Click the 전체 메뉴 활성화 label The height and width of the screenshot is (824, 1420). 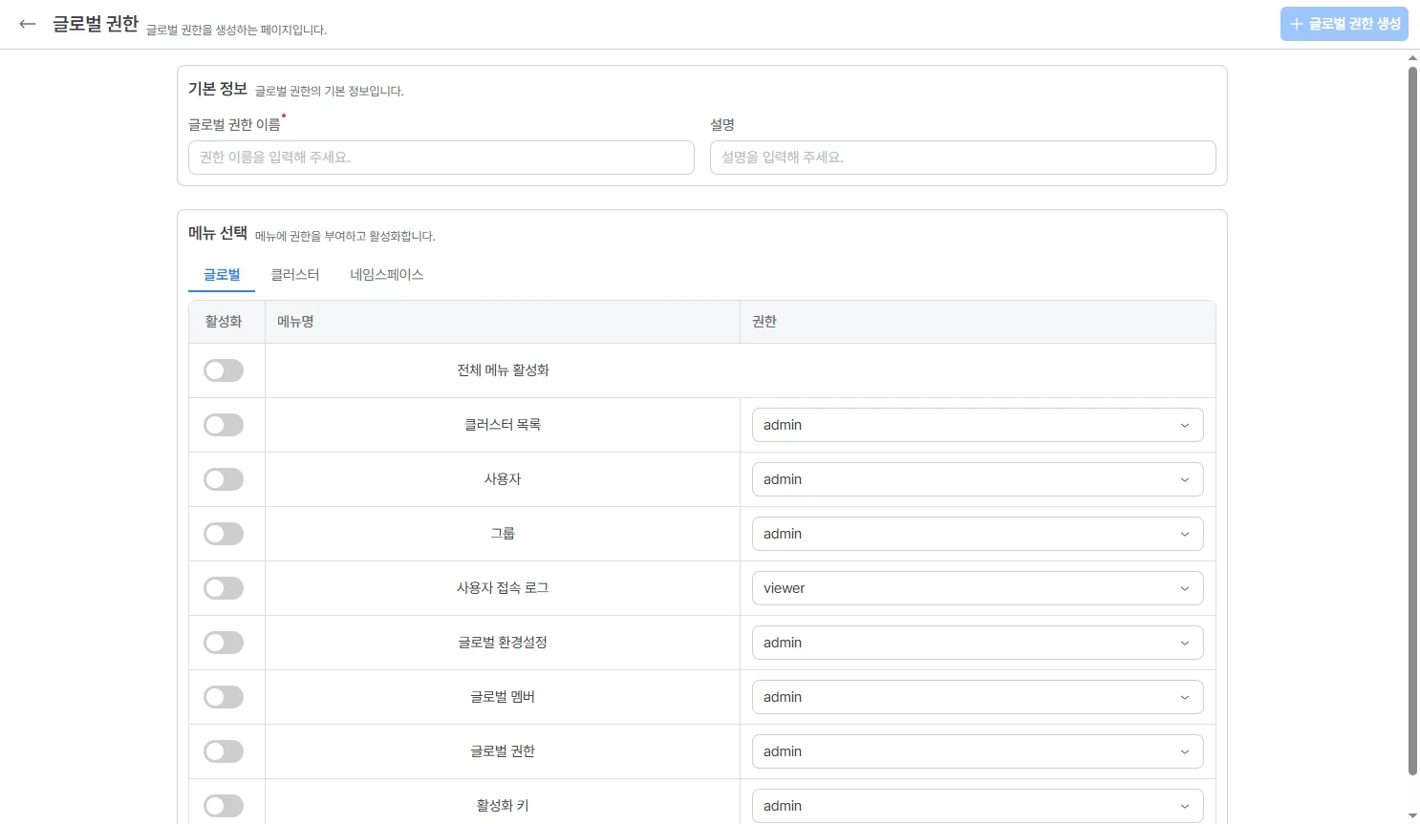coord(503,370)
